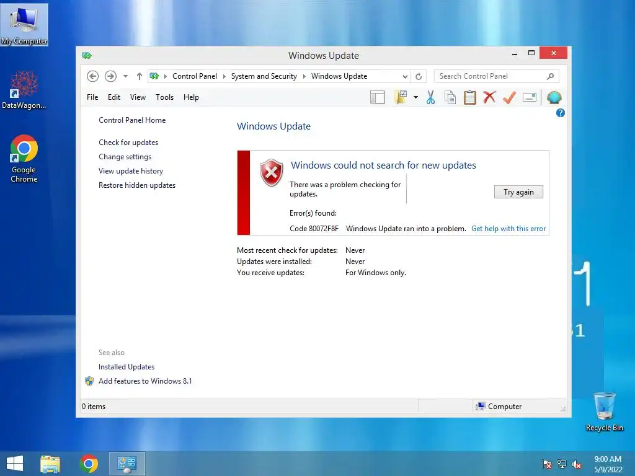Click the taskbar clock showing 9:00 AM
The height and width of the screenshot is (476, 635).
(x=608, y=464)
